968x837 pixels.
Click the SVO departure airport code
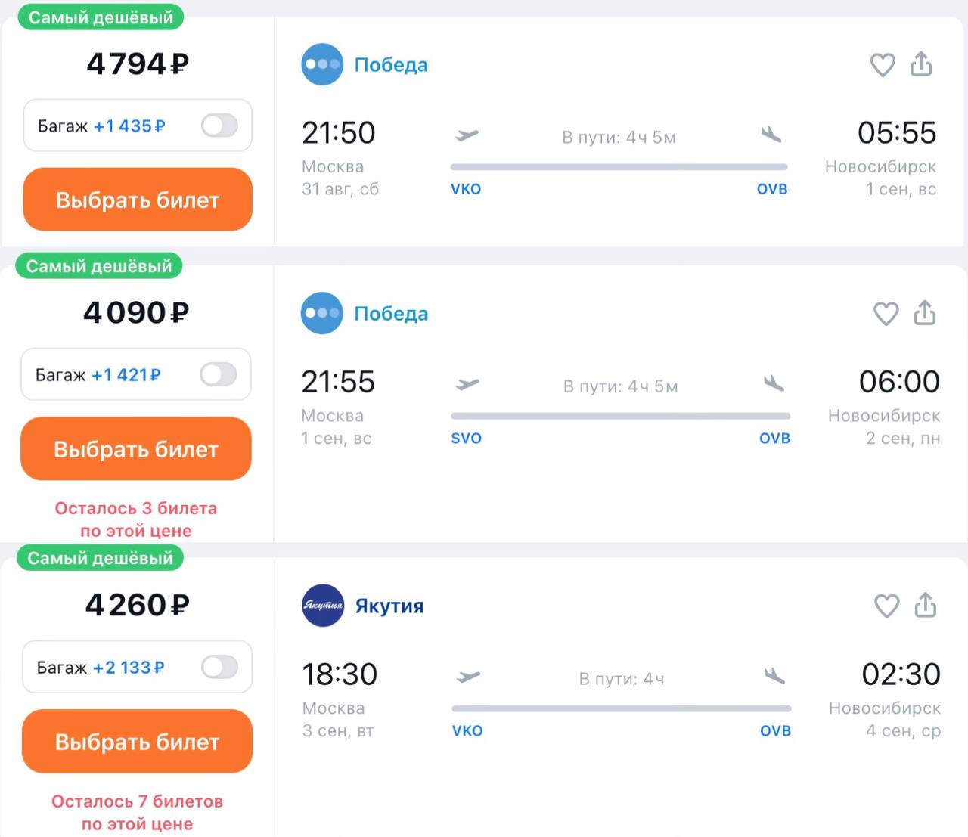(x=466, y=439)
